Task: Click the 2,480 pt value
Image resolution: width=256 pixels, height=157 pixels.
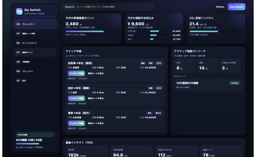Action: (x=74, y=24)
